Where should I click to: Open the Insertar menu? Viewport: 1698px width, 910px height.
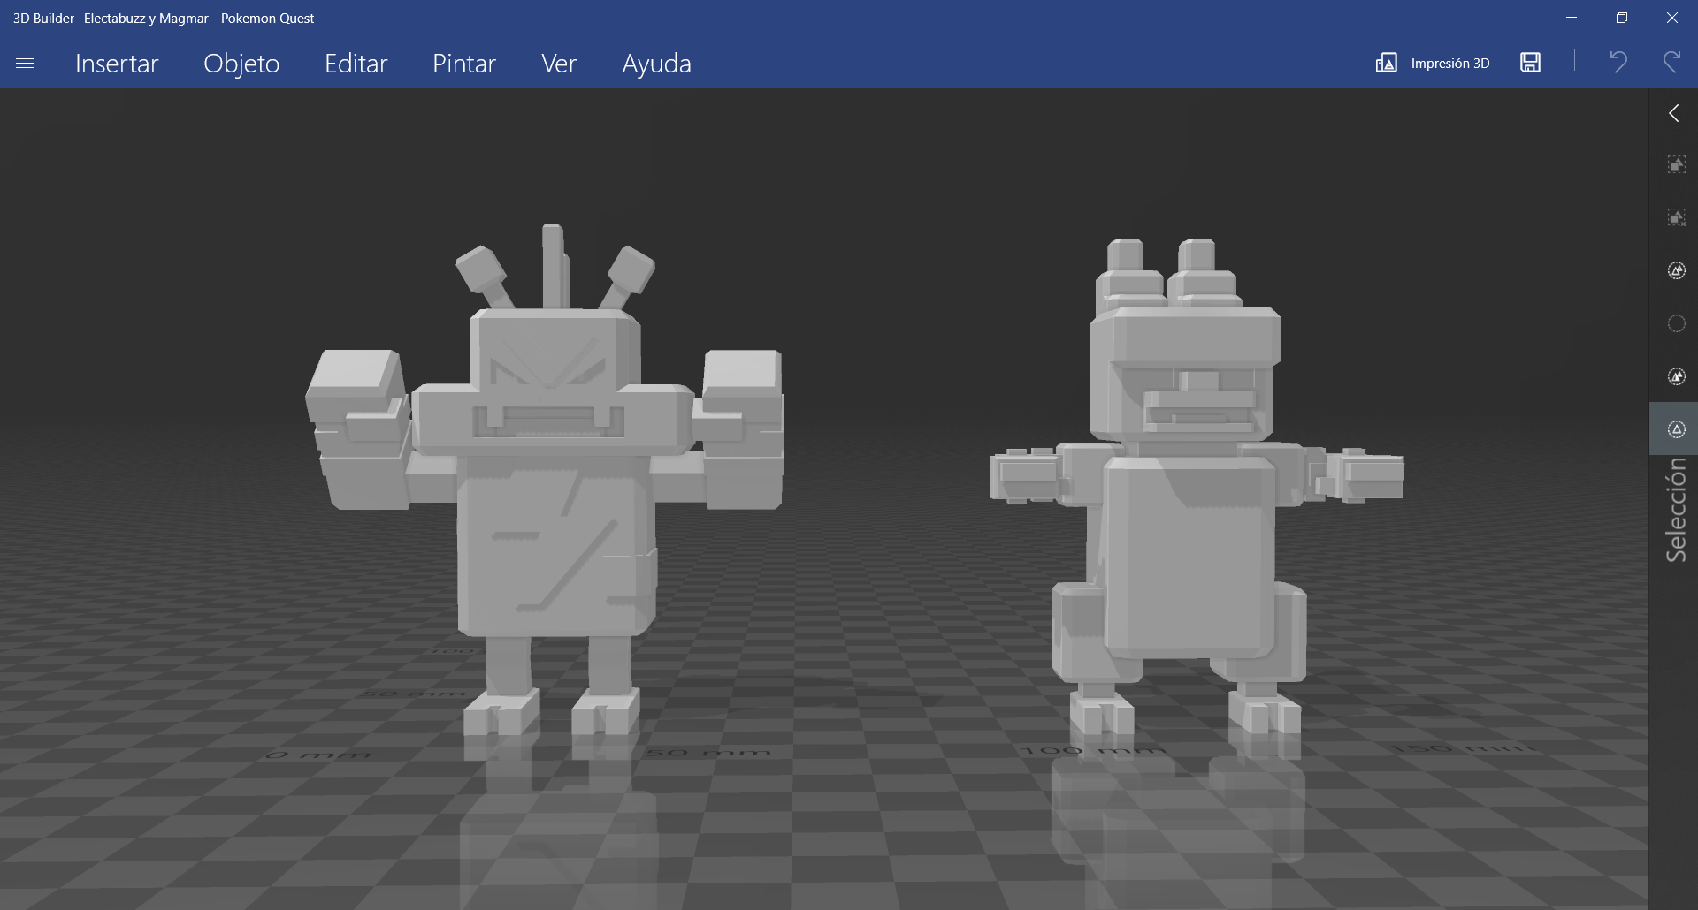point(117,64)
